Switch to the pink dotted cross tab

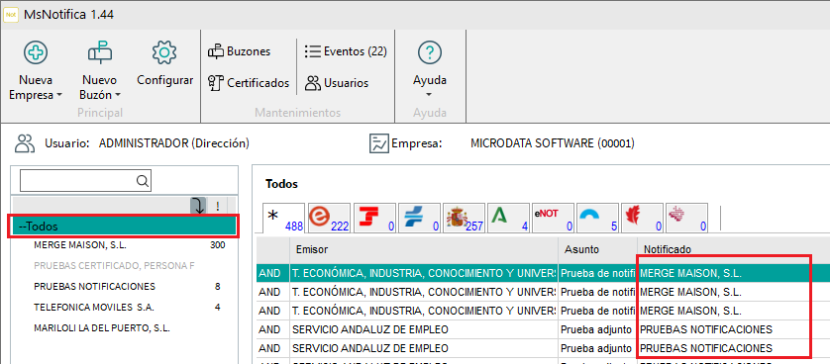pos(686,218)
